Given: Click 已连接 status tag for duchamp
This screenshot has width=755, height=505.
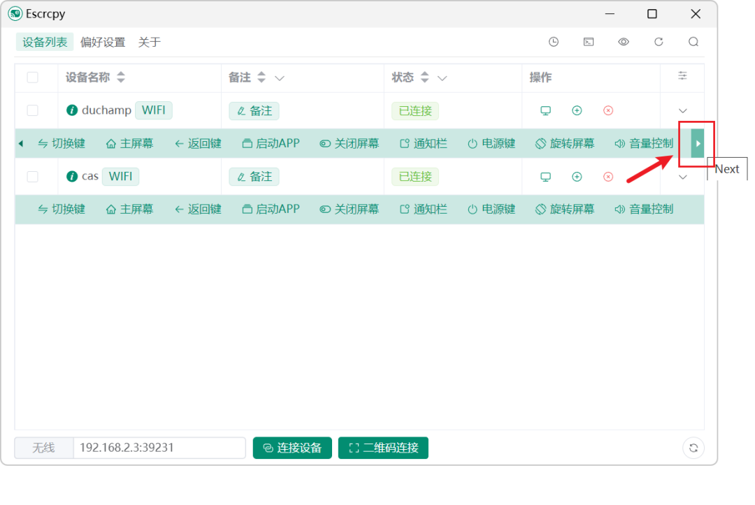Looking at the screenshot, I should point(415,110).
